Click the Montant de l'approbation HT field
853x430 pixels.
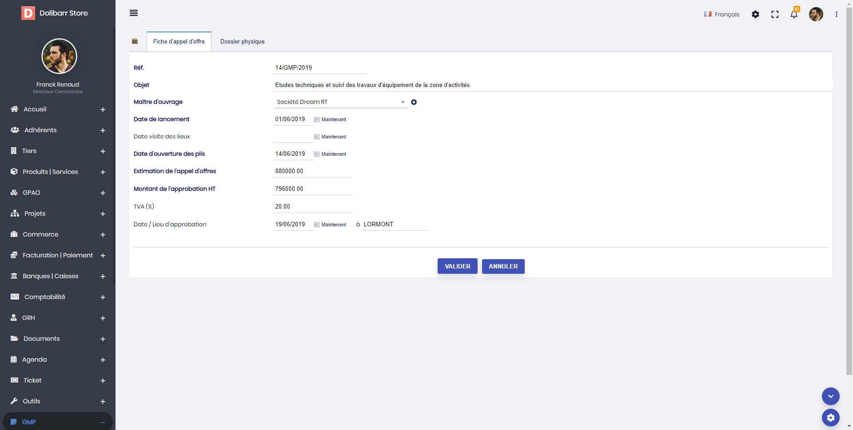tap(312, 189)
